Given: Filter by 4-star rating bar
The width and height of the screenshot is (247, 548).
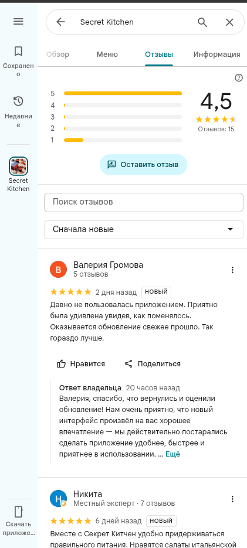Looking at the screenshot, I should click(123, 105).
